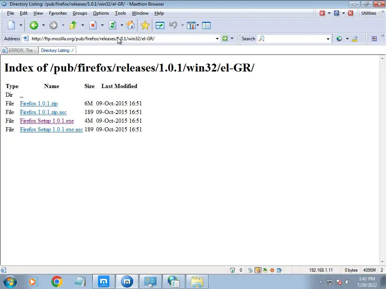The image size is (386, 289).
Task: Click the Utilities toolbar button
Action: click(x=369, y=13)
